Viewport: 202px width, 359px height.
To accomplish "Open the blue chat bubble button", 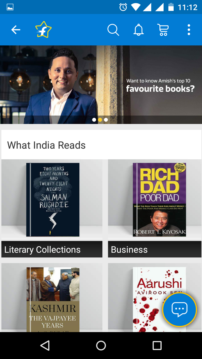I will tap(180, 310).
